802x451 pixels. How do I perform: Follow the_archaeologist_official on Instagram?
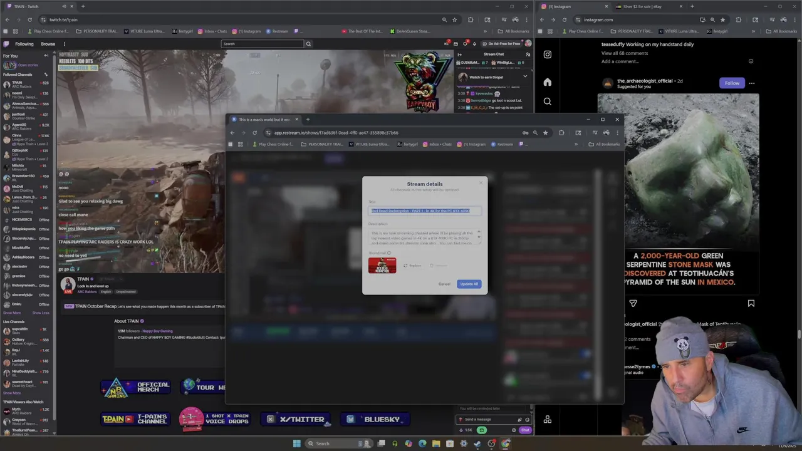click(732, 83)
